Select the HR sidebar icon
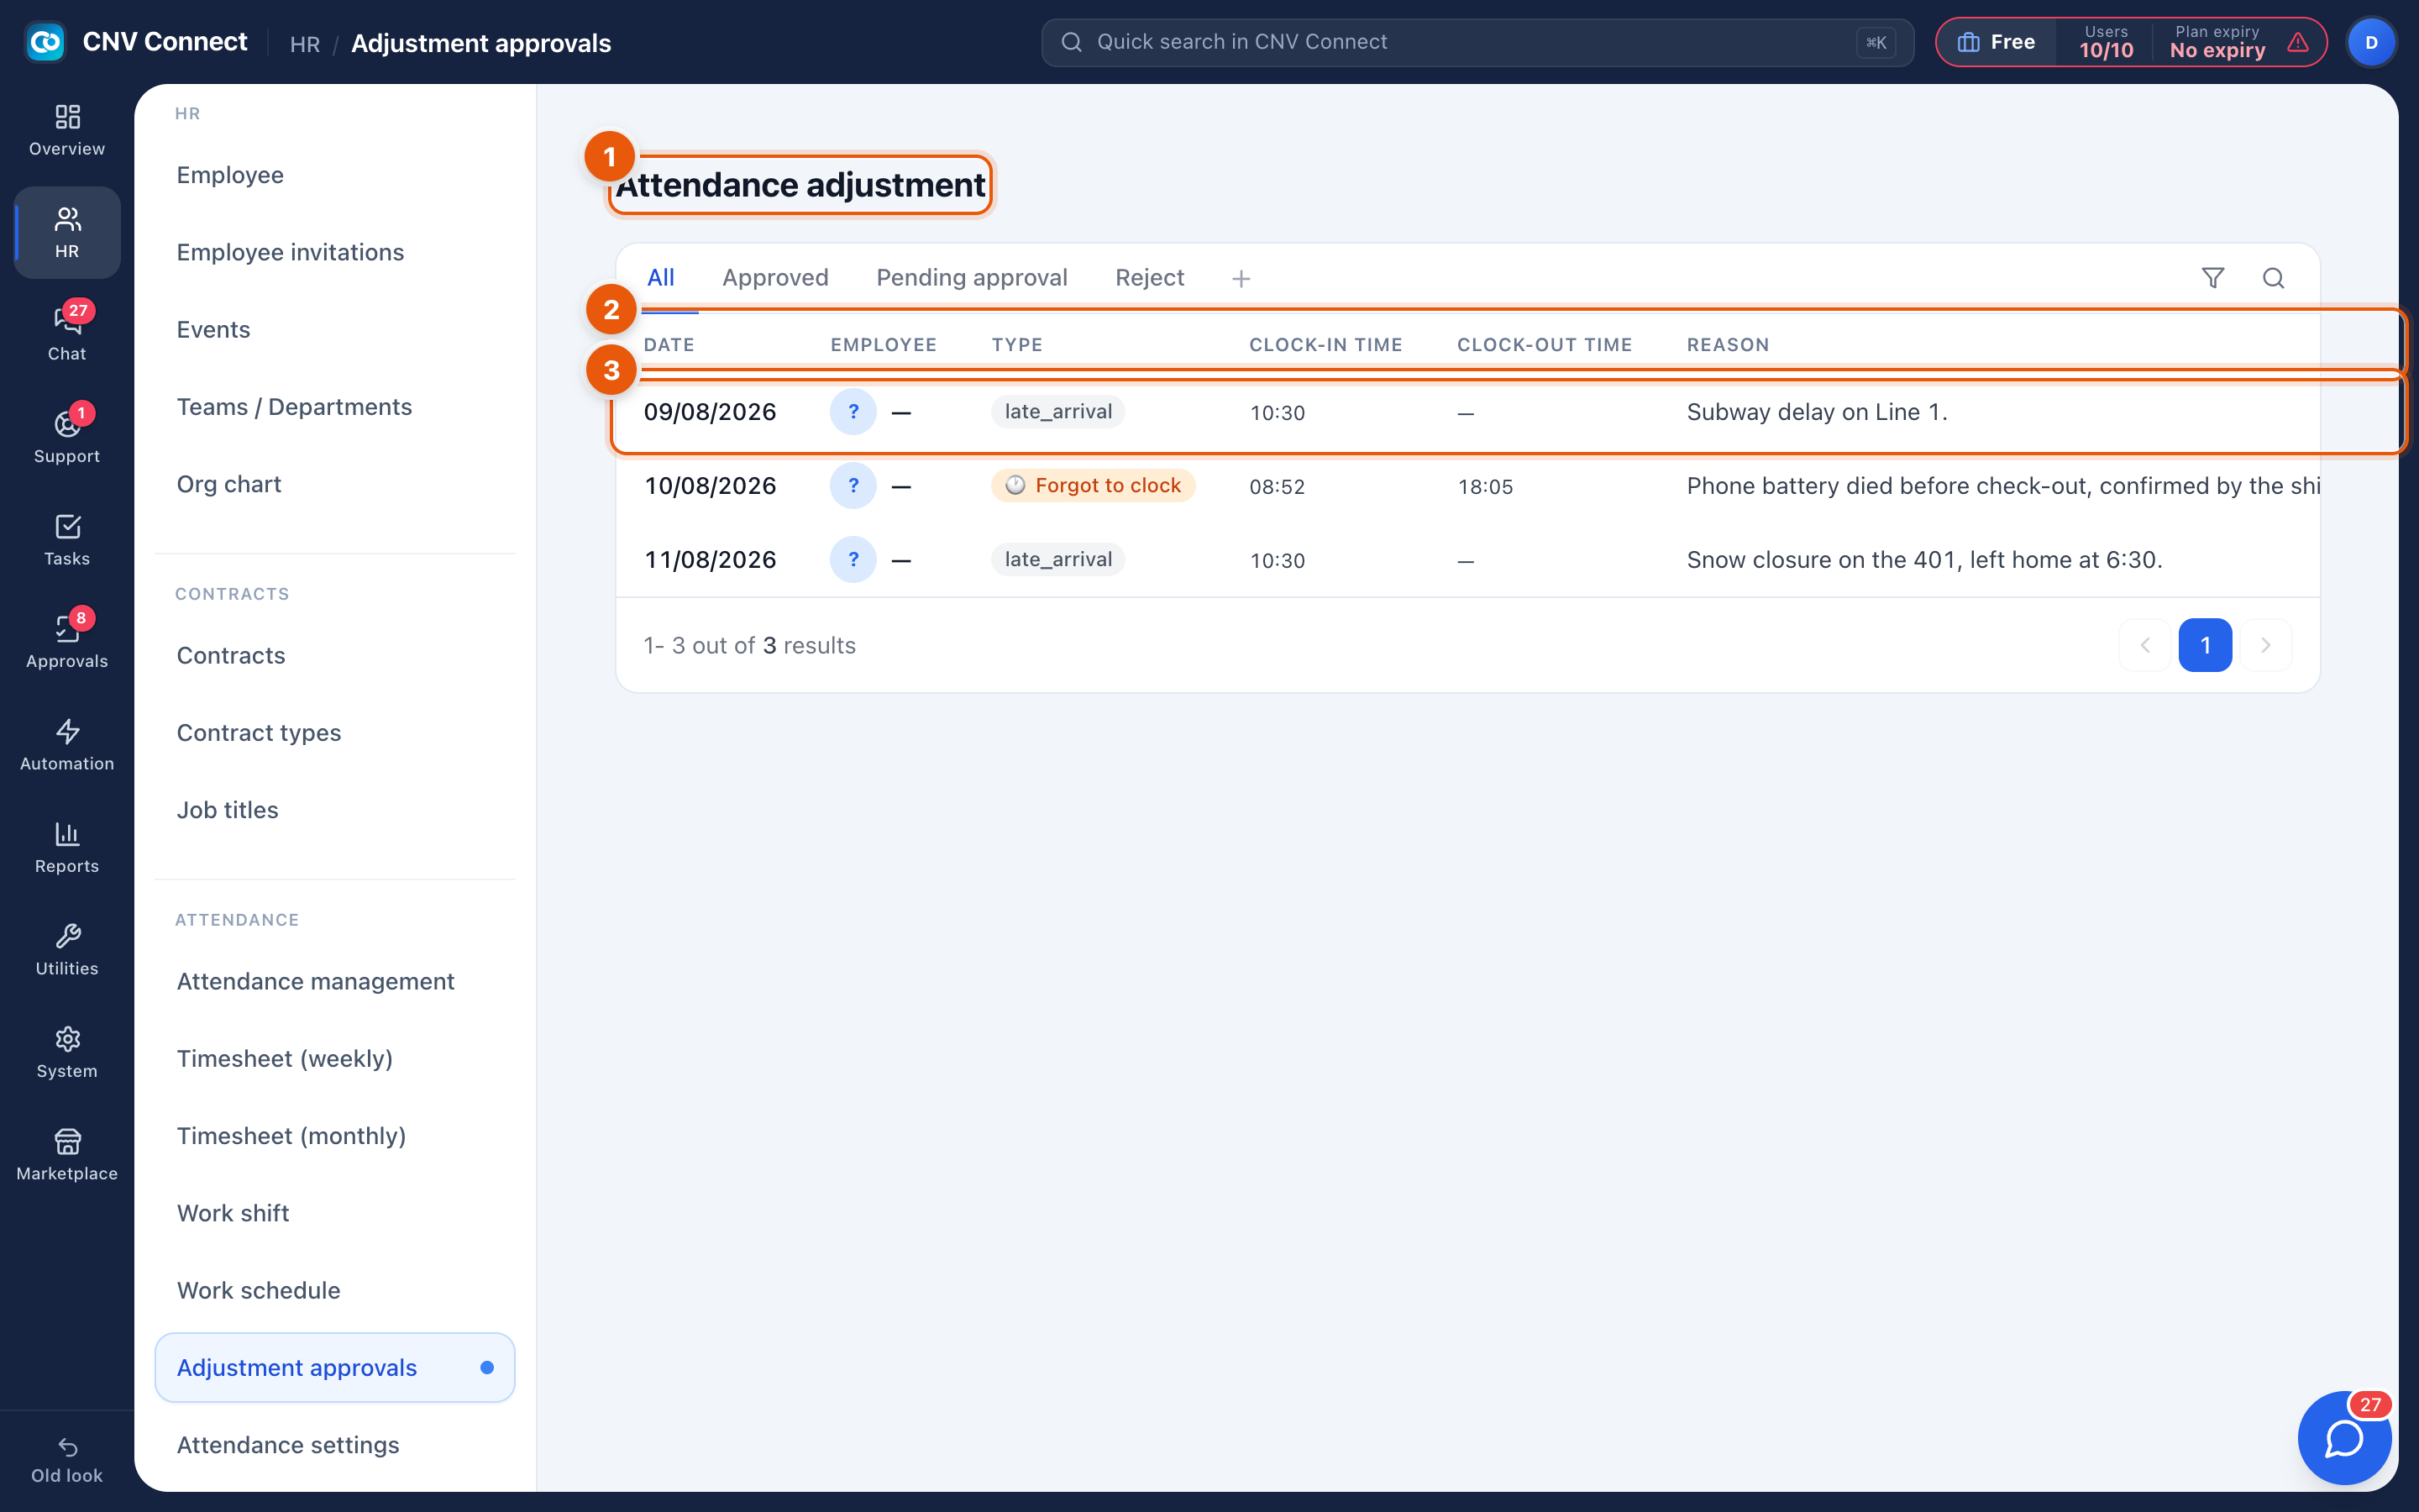Image resolution: width=2419 pixels, height=1512 pixels. pyautogui.click(x=67, y=232)
